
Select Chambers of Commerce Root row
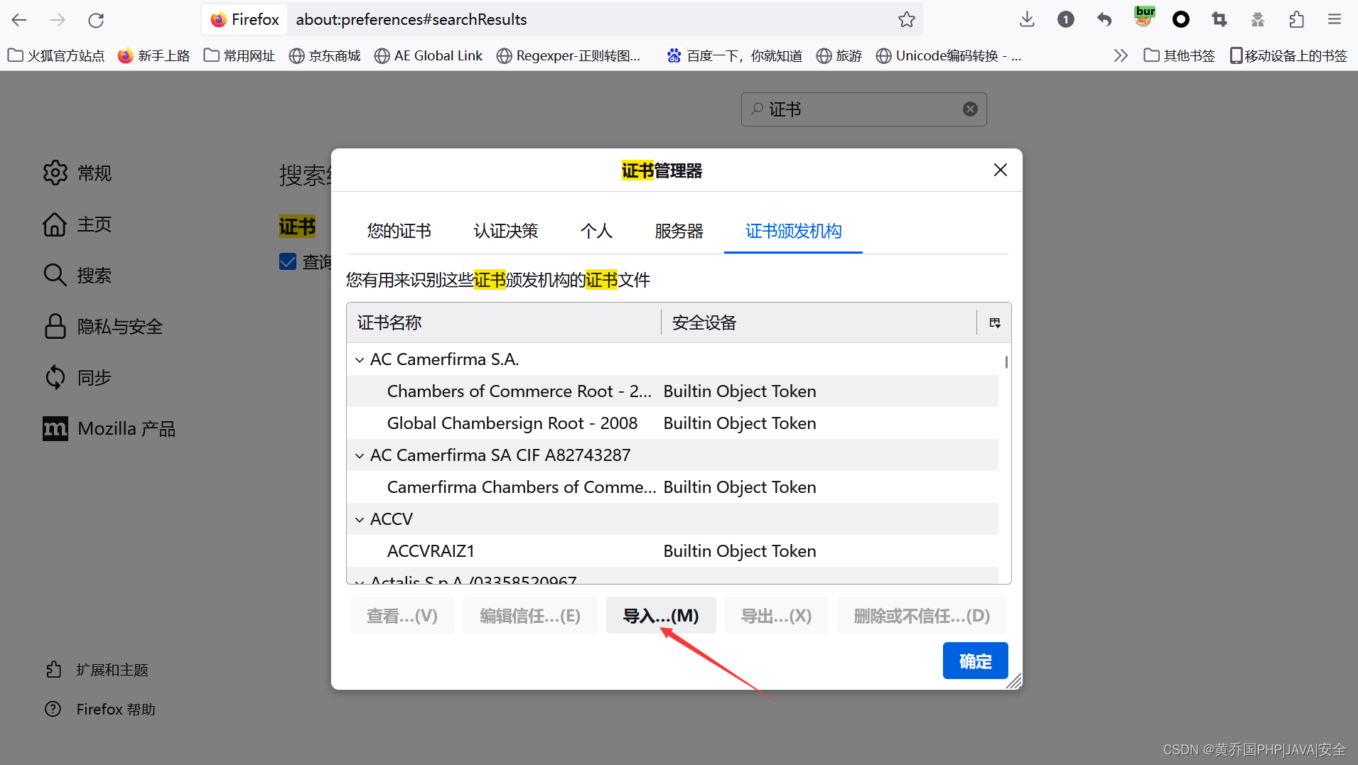672,392
